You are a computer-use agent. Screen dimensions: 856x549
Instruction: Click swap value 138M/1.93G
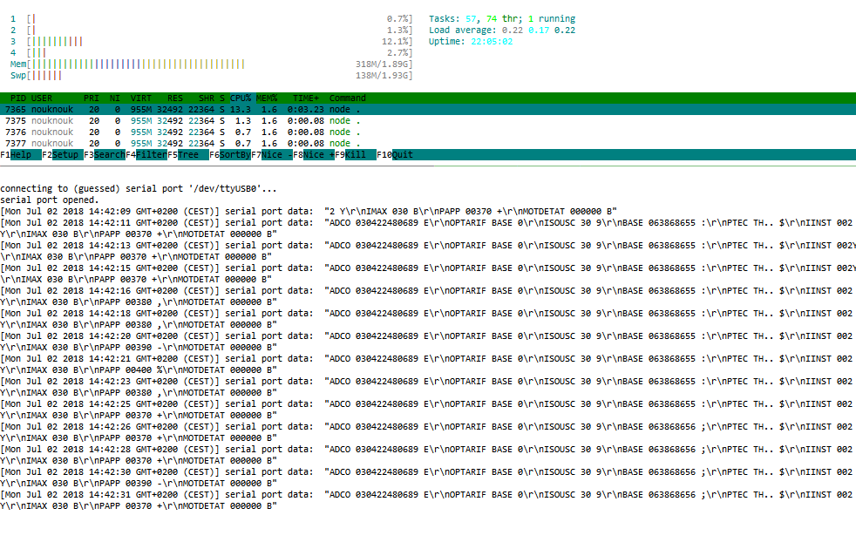coord(382,75)
